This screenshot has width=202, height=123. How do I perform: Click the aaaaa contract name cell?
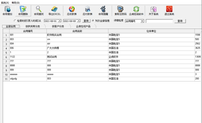[x=77, y=75]
